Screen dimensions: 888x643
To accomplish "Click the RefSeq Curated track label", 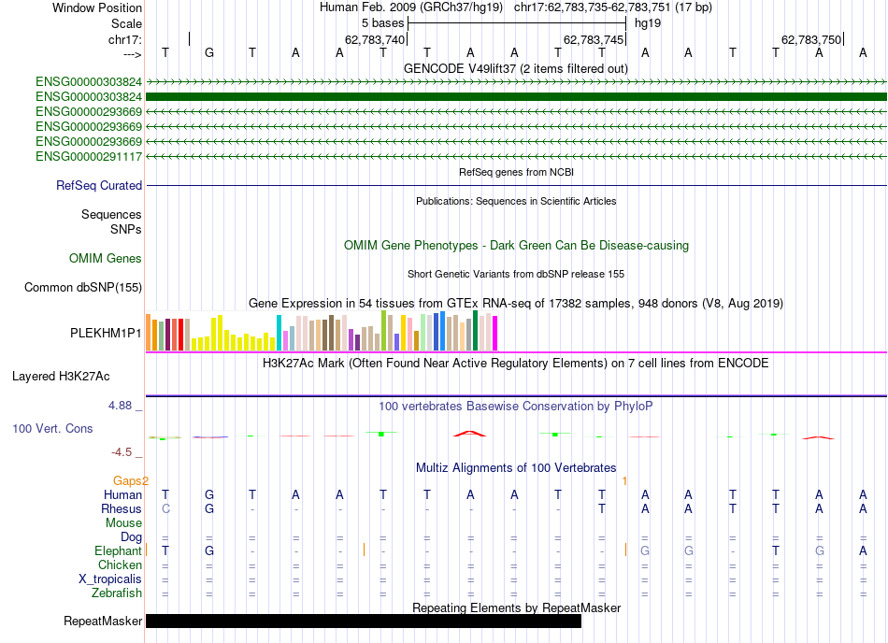I will click(98, 185).
